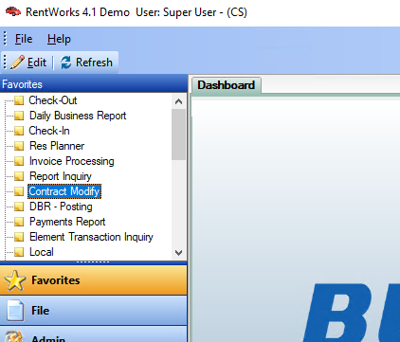The image size is (400, 342).
Task: Click the folder icon beside Daily Business Report
Action: [x=19, y=116]
